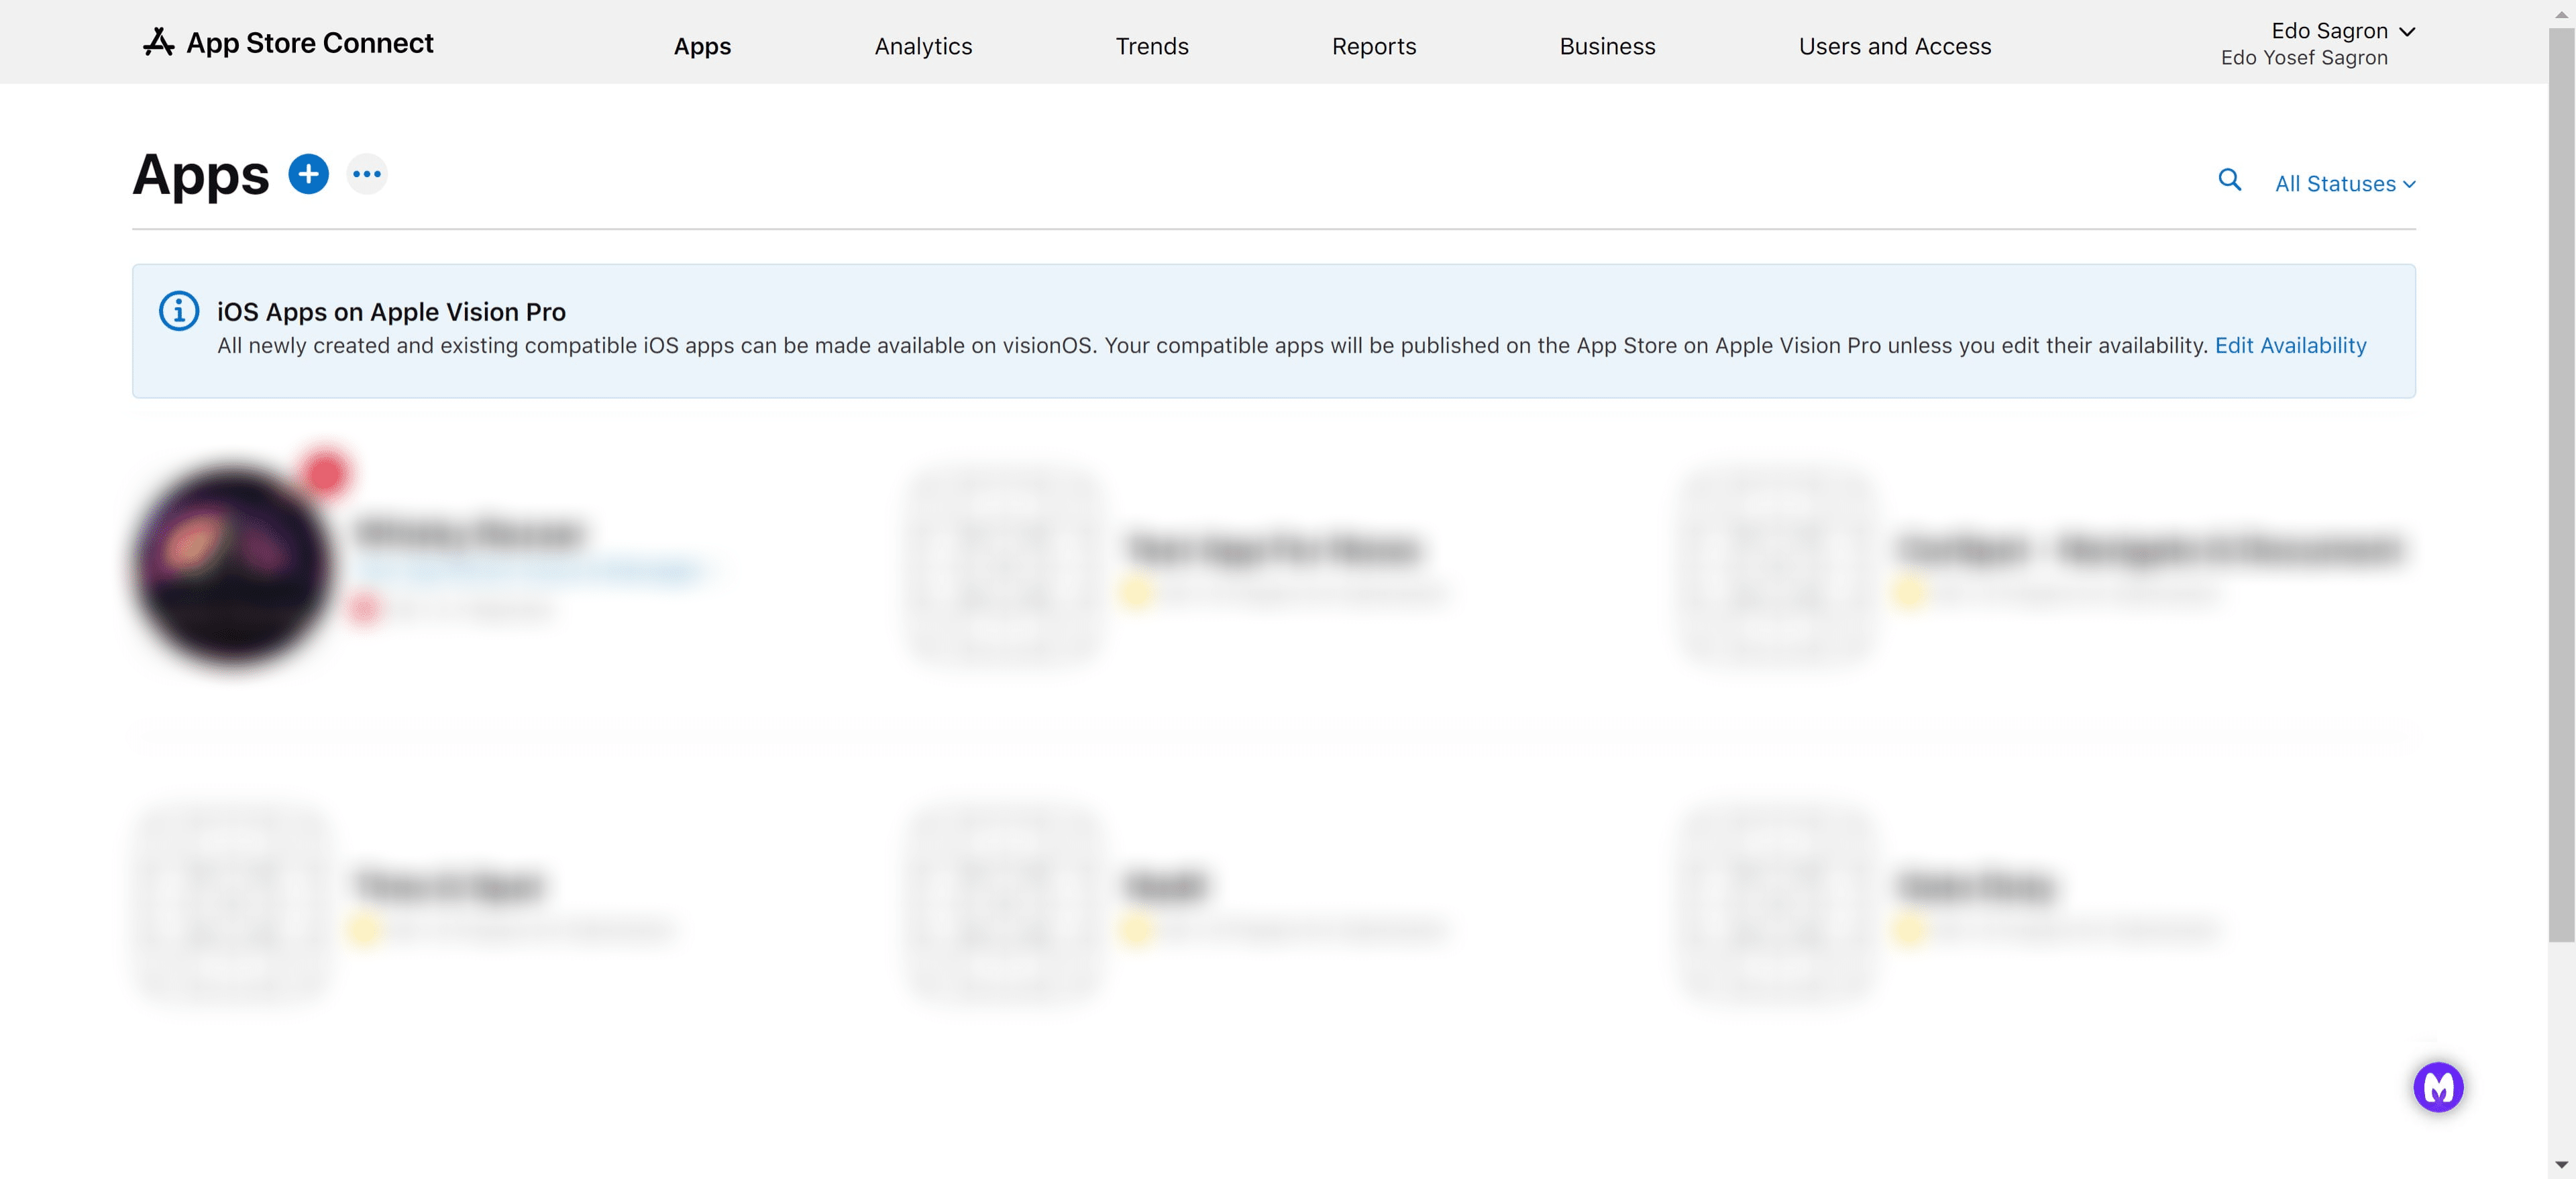
Task: Open the second app placeholder thumbnail in top row
Action: [x=1004, y=565]
